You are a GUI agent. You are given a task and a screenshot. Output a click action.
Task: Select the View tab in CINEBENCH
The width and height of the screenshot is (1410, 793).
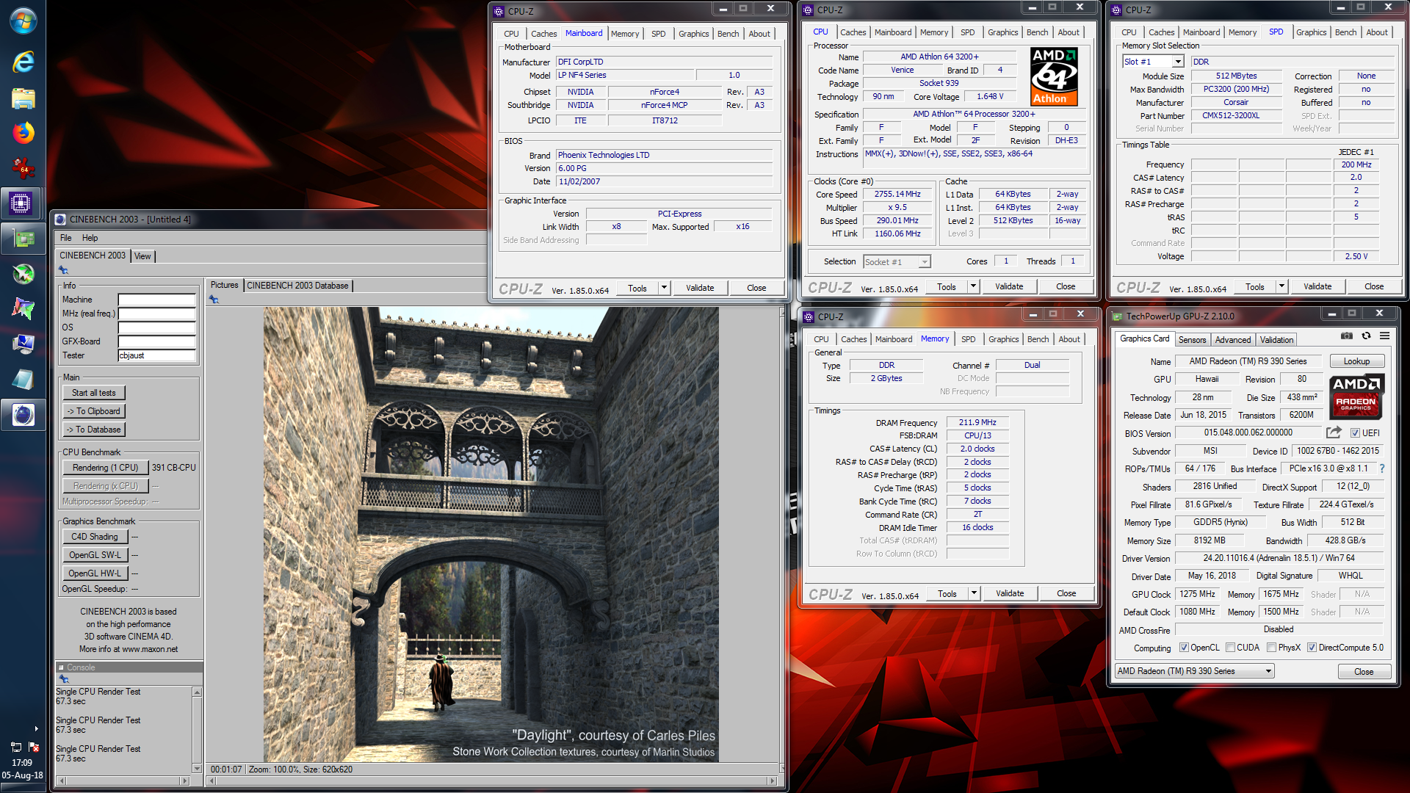tap(142, 256)
